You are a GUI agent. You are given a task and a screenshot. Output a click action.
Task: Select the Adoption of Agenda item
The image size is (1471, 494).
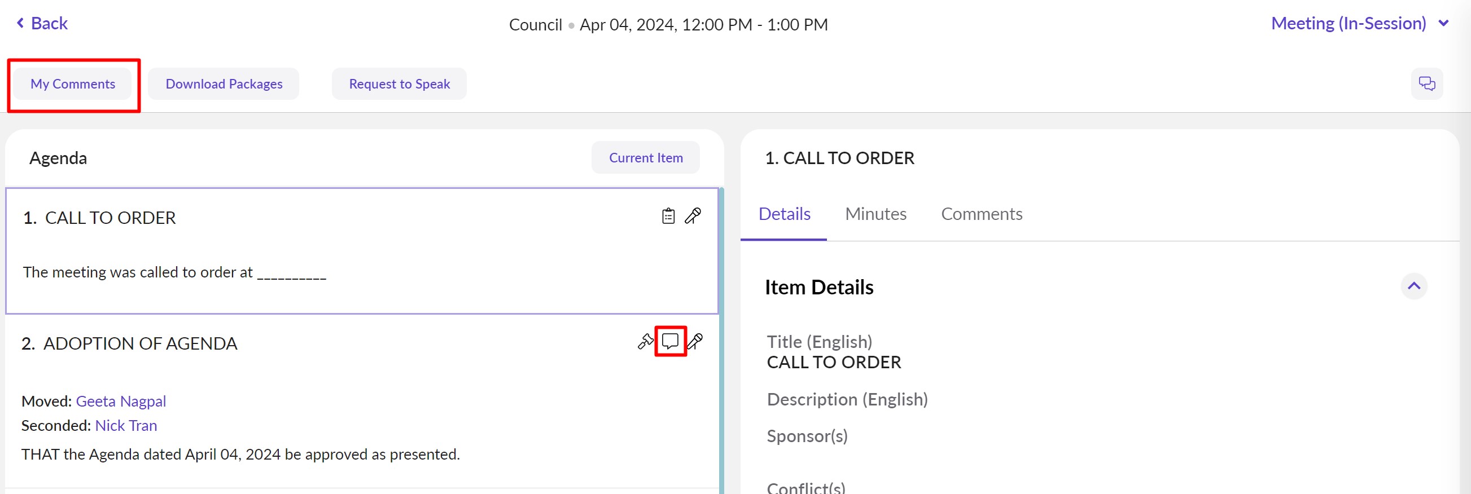click(x=141, y=343)
